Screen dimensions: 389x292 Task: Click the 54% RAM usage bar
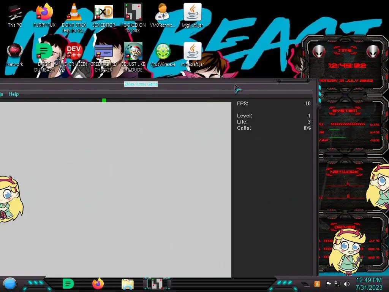click(x=335, y=130)
